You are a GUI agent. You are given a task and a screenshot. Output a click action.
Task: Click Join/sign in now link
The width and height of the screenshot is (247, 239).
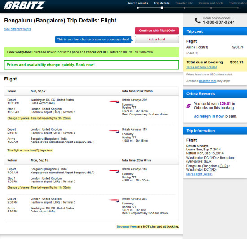(x=208, y=116)
